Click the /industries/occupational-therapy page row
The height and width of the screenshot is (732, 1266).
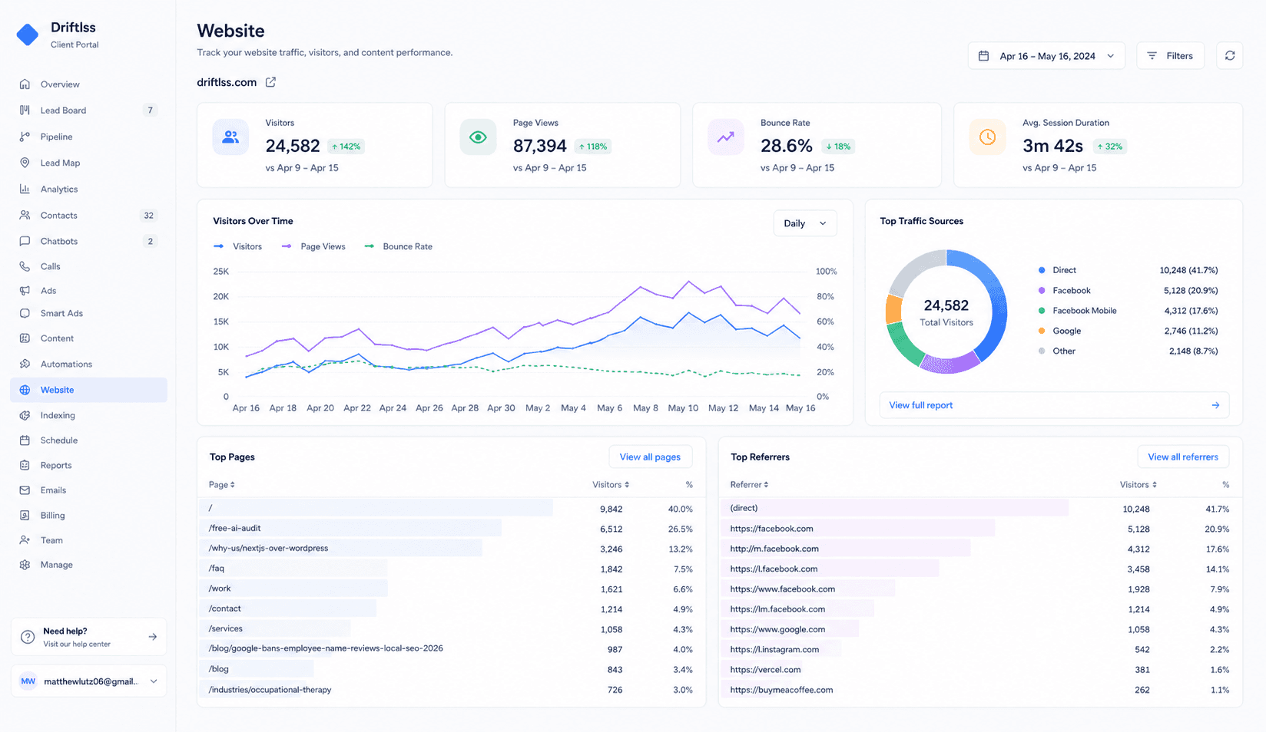(x=451, y=690)
